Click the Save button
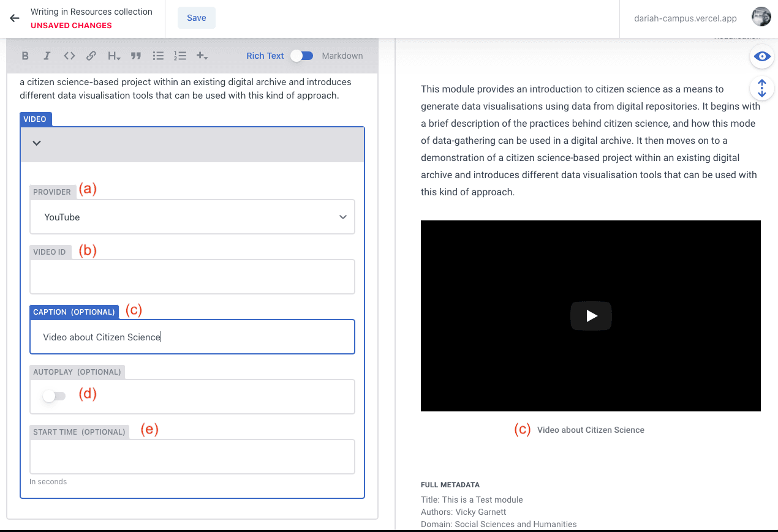The width and height of the screenshot is (778, 532). [197, 18]
